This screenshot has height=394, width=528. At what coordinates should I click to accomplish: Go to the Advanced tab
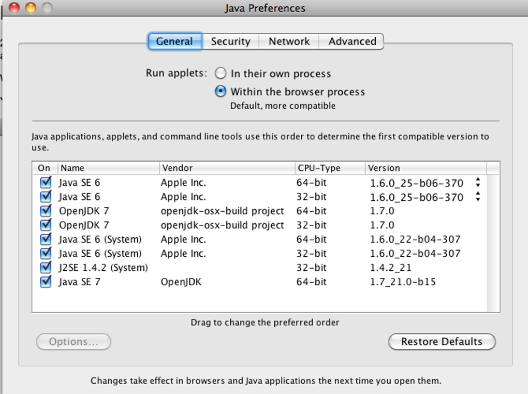(352, 41)
